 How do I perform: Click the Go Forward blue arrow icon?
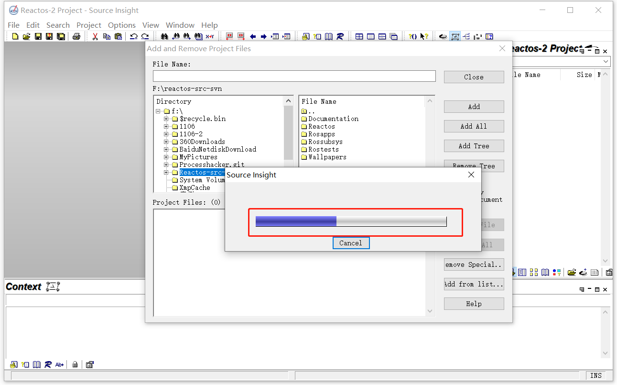[x=264, y=36]
